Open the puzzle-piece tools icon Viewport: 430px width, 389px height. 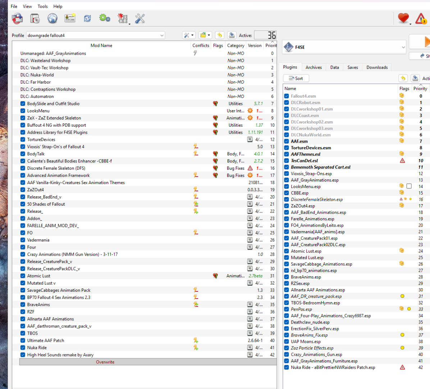click(x=123, y=18)
